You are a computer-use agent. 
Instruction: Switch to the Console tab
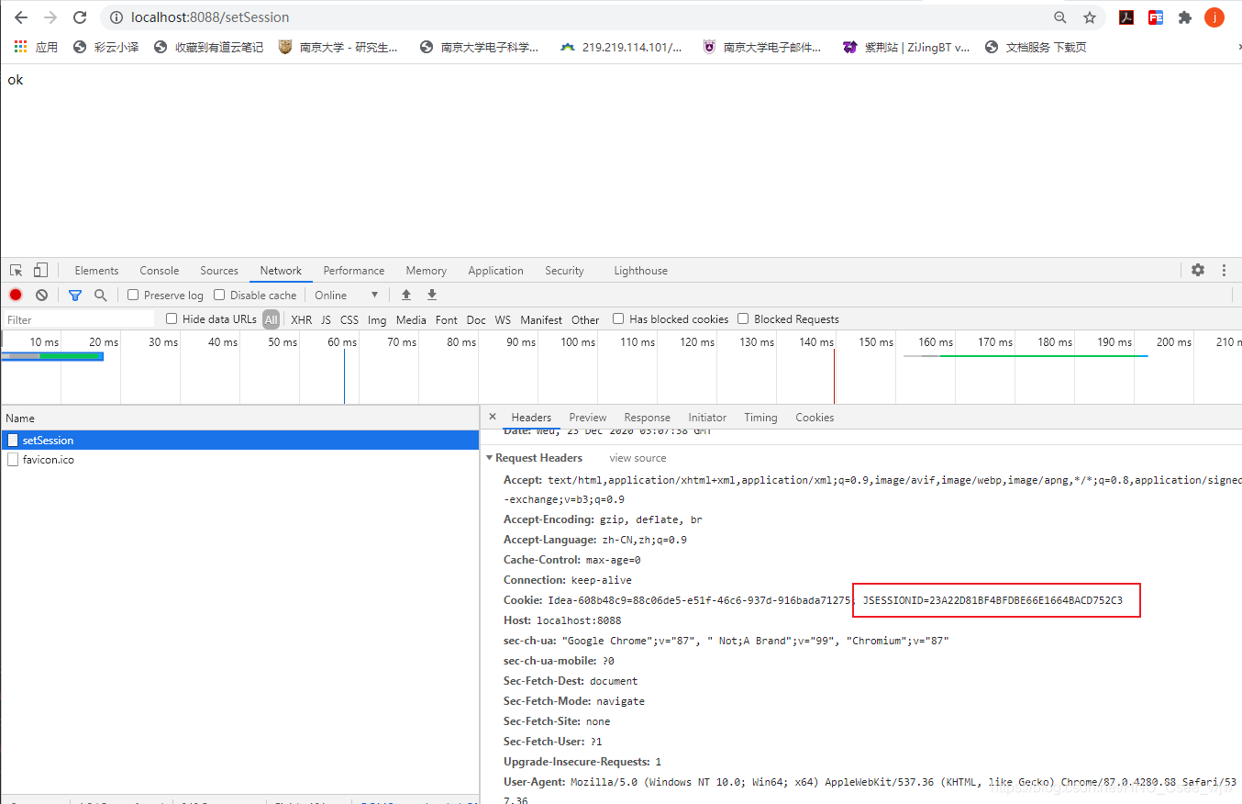[159, 271]
